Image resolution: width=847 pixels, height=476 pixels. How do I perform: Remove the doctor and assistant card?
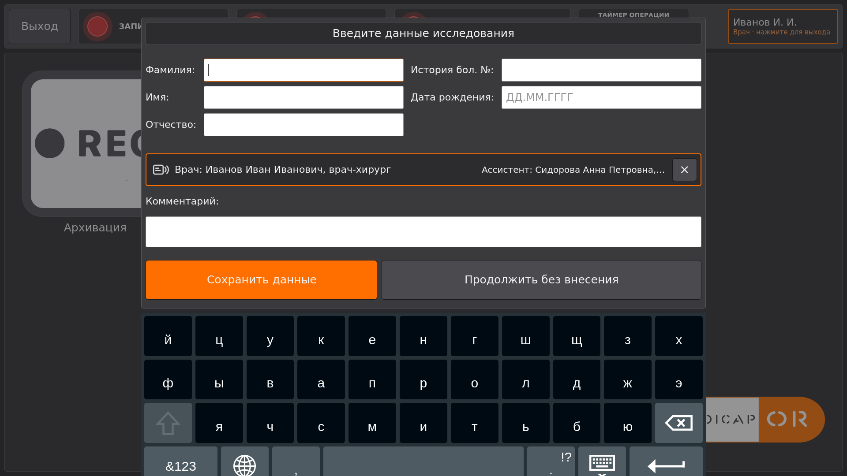click(684, 170)
